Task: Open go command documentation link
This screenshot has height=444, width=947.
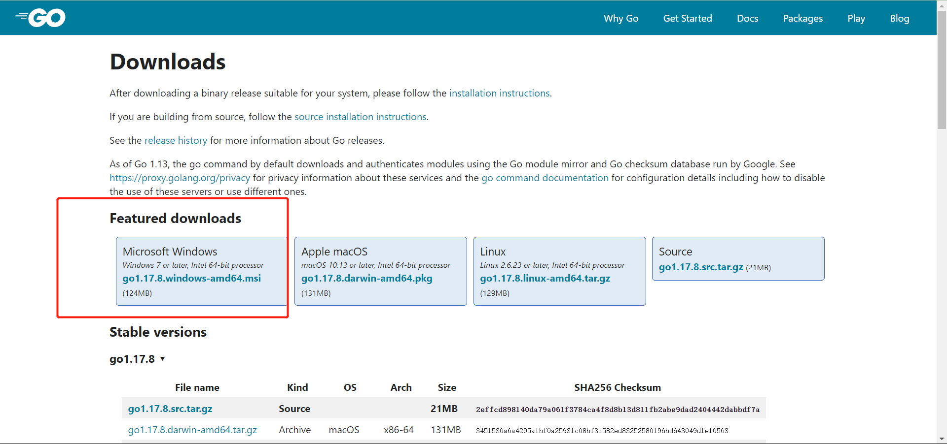Action: [545, 178]
